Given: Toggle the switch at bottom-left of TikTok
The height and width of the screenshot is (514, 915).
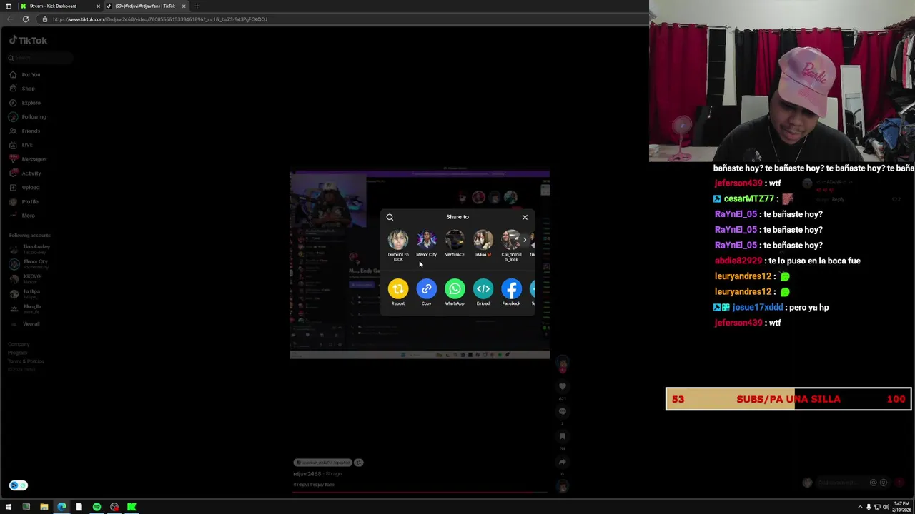Looking at the screenshot, I should pos(19,485).
